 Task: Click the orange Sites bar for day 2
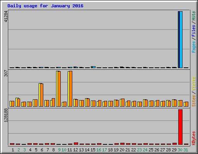click(19, 102)
